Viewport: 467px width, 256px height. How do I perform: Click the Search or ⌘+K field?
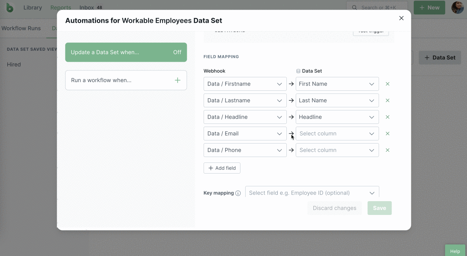click(x=377, y=8)
